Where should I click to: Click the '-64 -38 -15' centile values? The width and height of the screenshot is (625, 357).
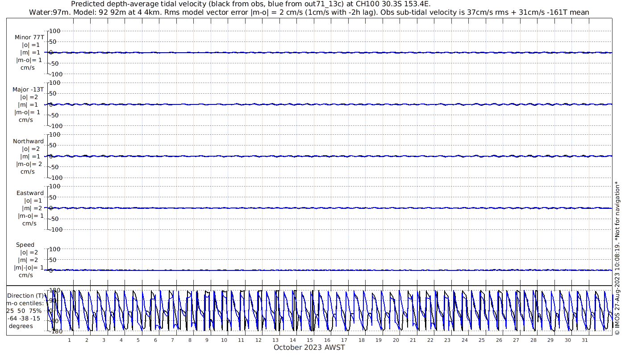(x=23, y=318)
